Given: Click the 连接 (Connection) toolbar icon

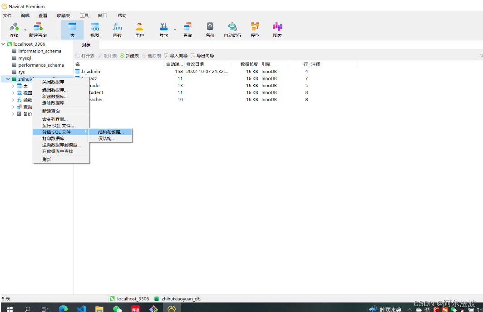Looking at the screenshot, I should click(x=14, y=30).
